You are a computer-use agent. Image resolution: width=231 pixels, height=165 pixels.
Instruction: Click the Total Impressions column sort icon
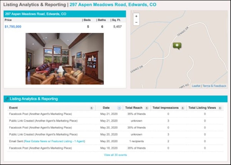pyautogui.click(x=182, y=108)
